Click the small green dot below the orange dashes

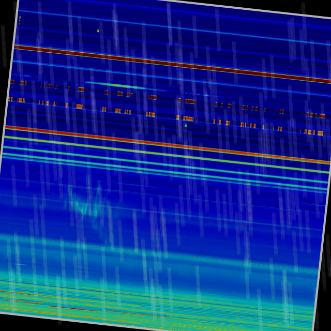[186, 125]
